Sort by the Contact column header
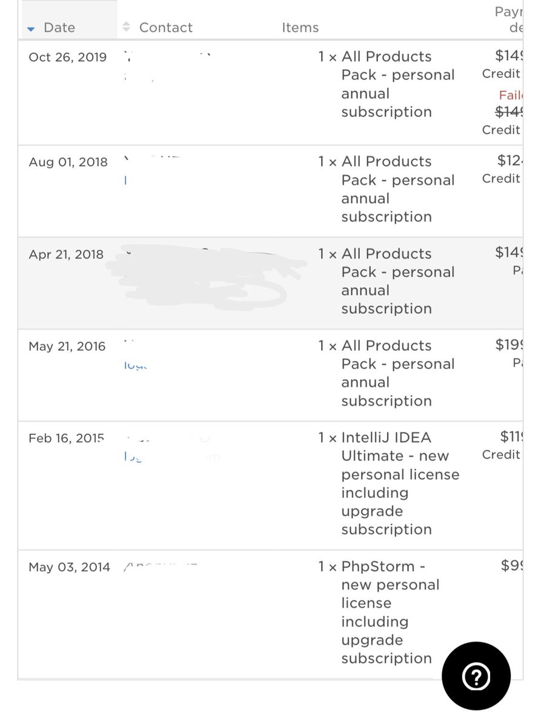Image resolution: width=541 pixels, height=727 pixels. pyautogui.click(x=165, y=28)
